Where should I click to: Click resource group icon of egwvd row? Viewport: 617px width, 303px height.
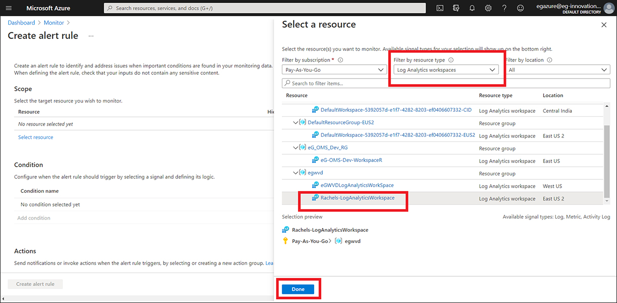302,173
